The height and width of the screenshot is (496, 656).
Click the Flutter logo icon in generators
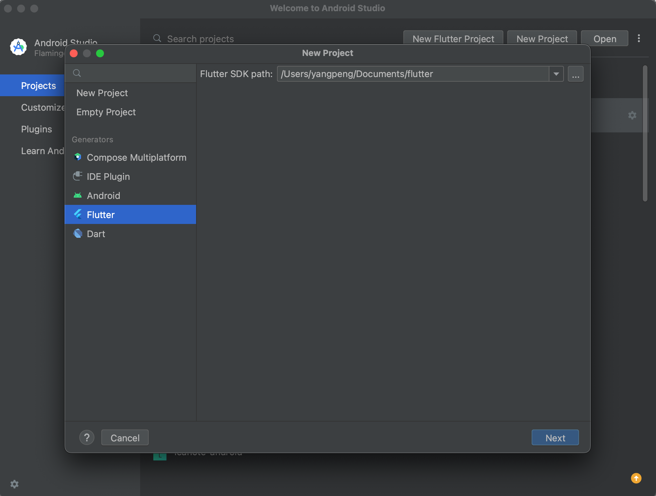click(x=78, y=214)
